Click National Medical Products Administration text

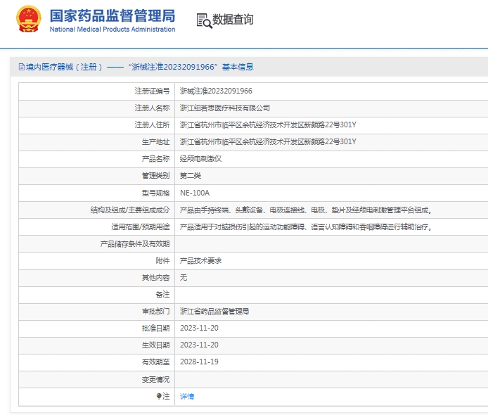[113, 30]
